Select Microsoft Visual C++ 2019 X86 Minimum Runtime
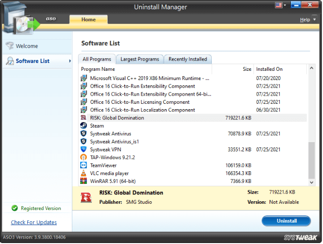The image size is (323, 244). pos(193,78)
